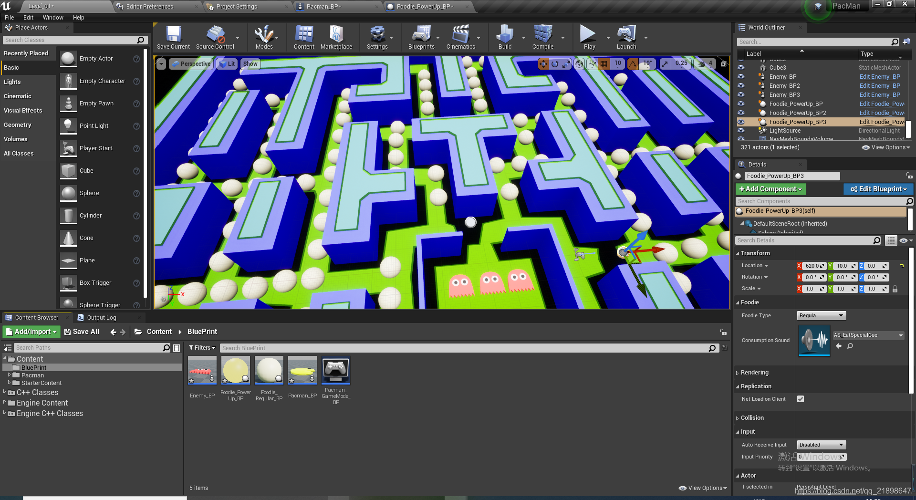Select translate gizmo mode in viewport
The width and height of the screenshot is (916, 500).
[x=543, y=63]
